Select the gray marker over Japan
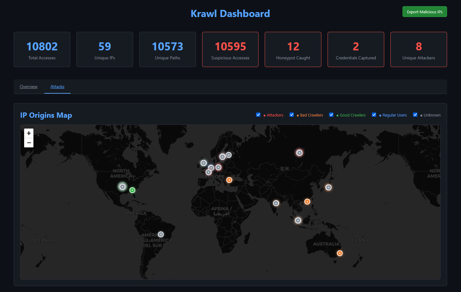Viewport: 461px width, 292px height. click(328, 187)
